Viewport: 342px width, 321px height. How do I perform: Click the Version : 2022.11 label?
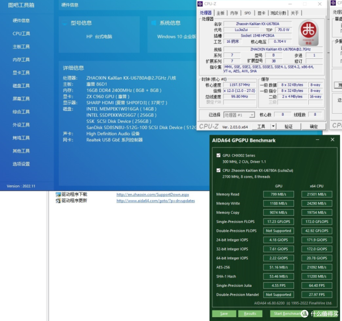click(21, 186)
